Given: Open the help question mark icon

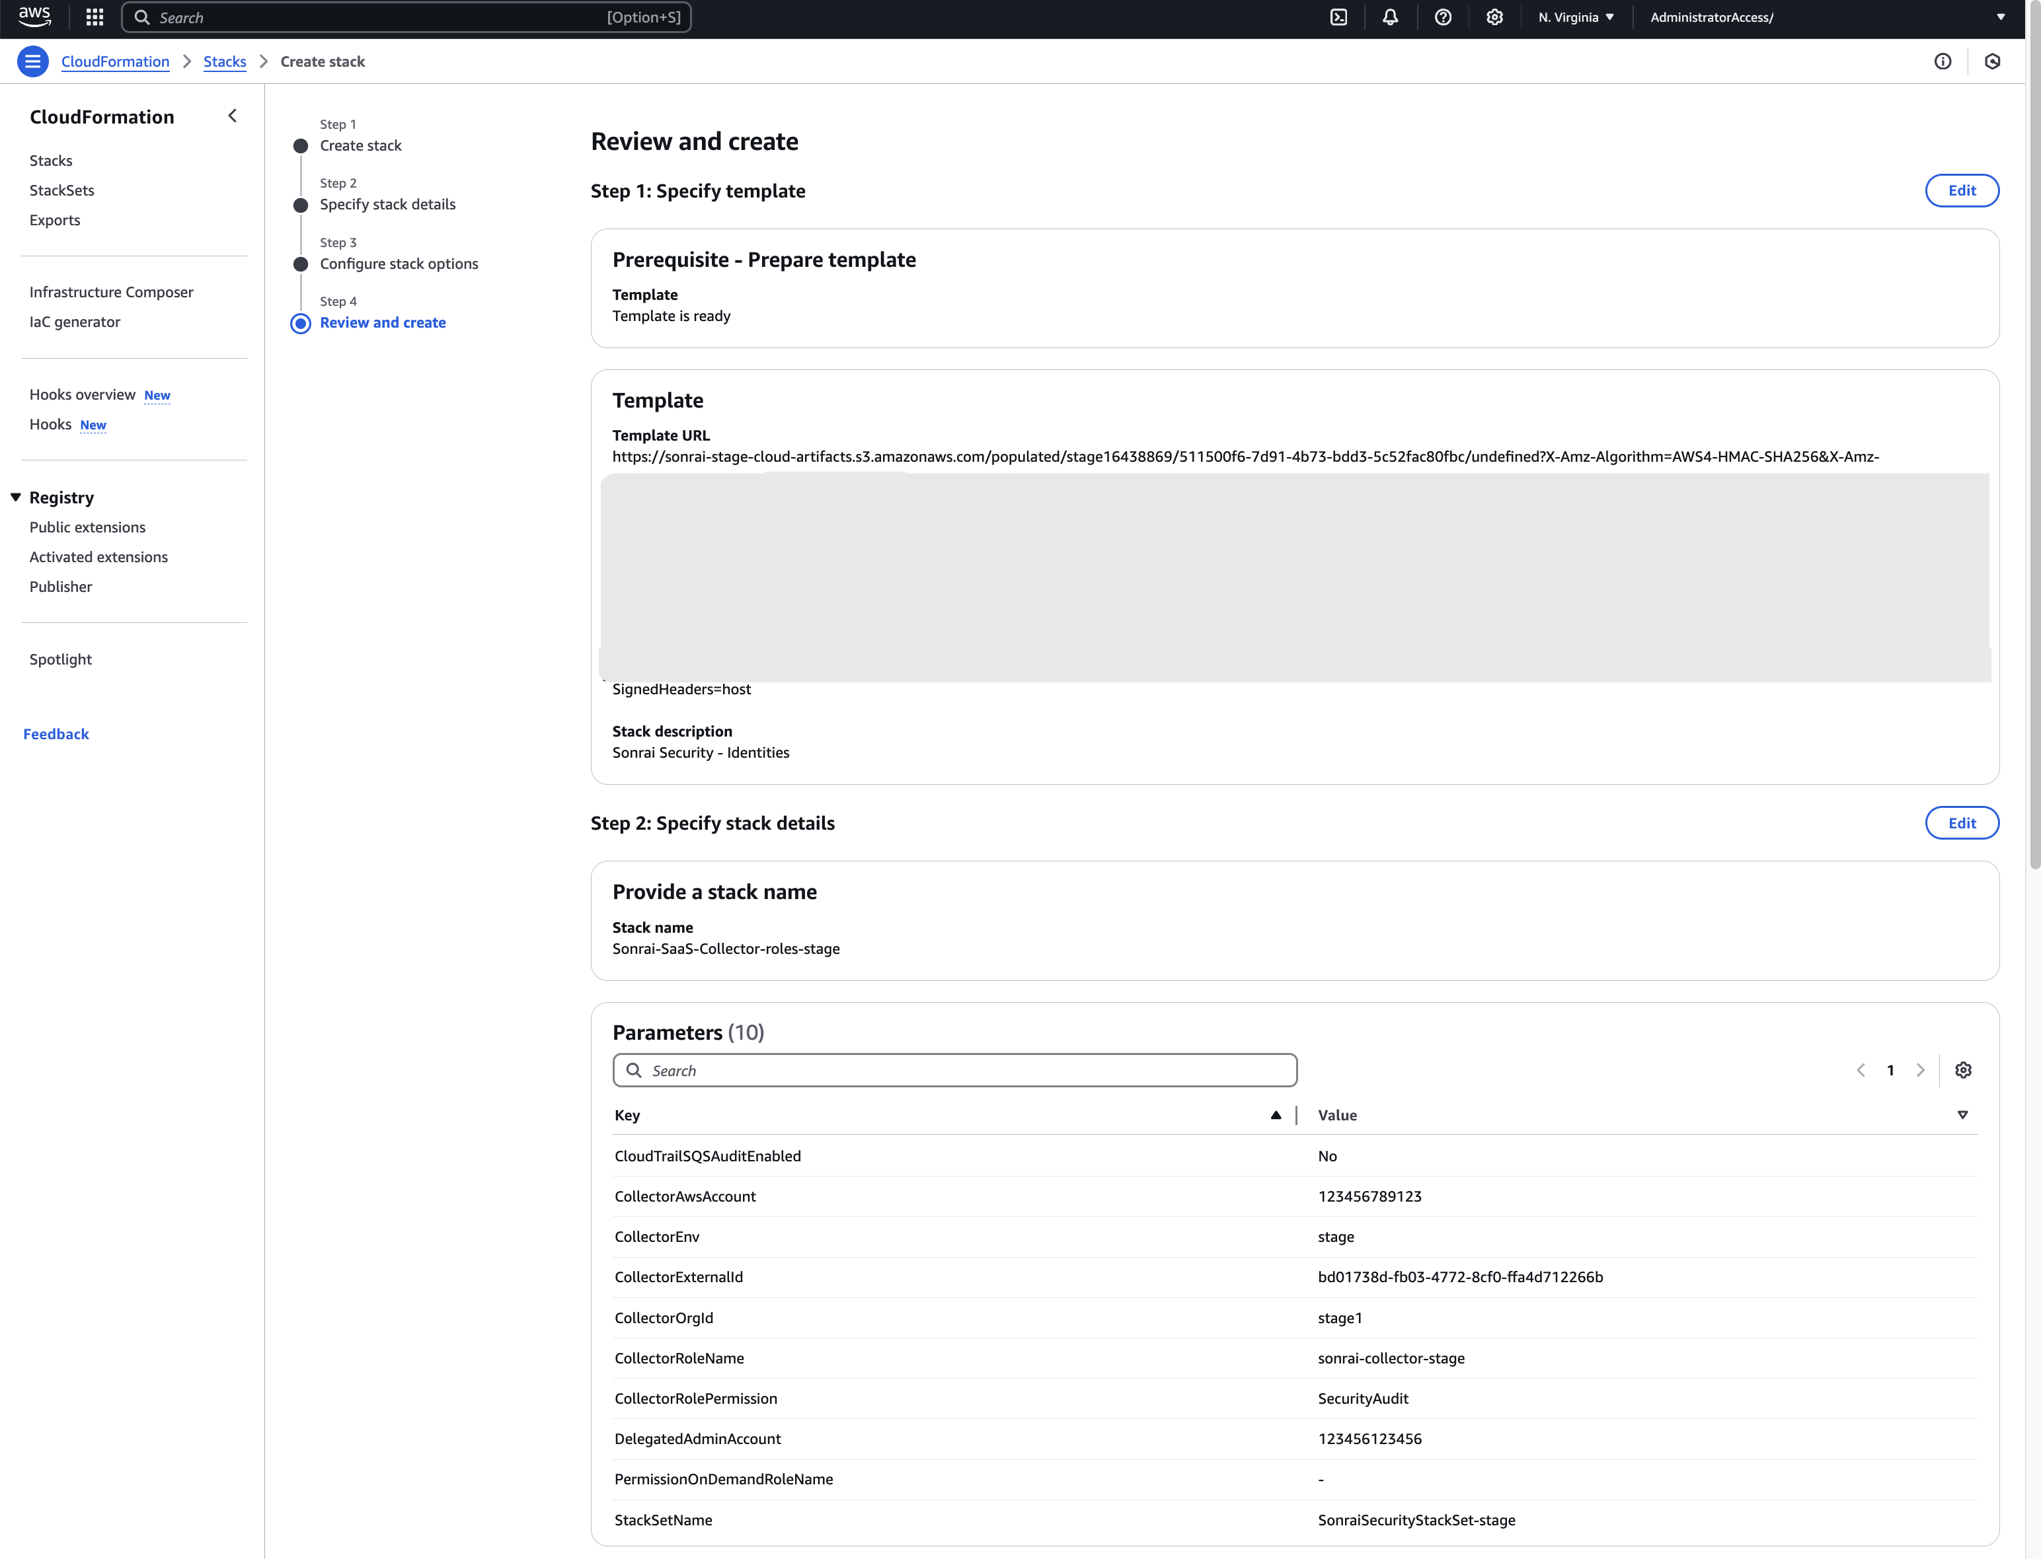Looking at the screenshot, I should click(1442, 17).
